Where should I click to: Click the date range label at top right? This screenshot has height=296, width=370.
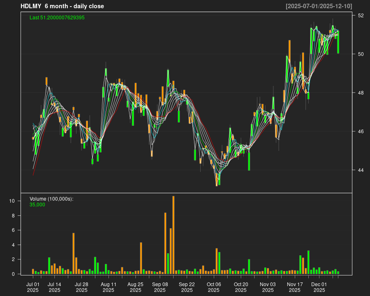pos(319,6)
